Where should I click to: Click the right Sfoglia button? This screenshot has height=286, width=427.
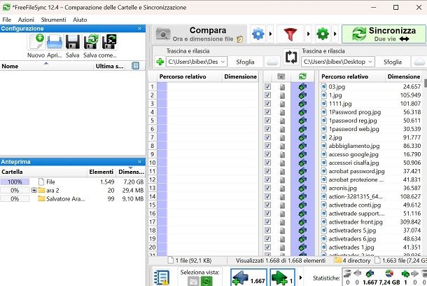point(393,62)
